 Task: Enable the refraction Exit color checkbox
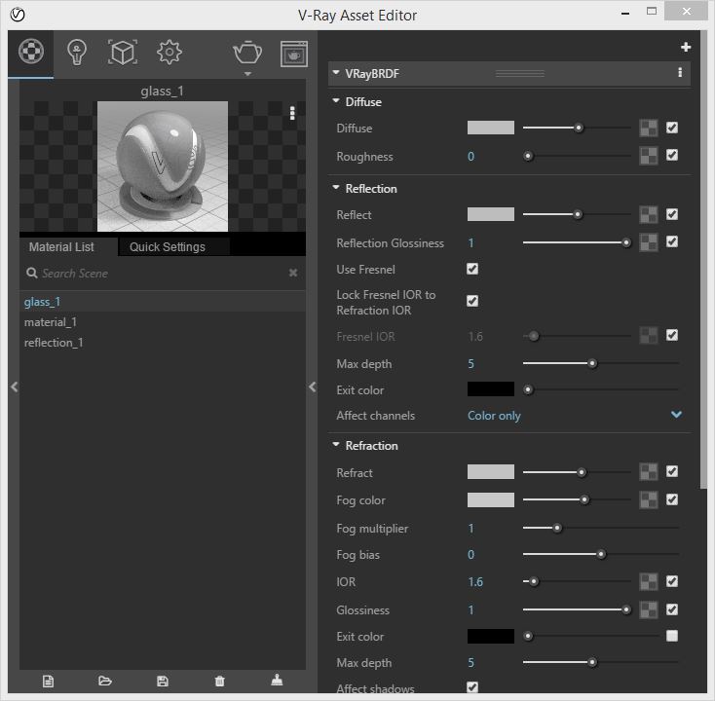click(x=672, y=636)
